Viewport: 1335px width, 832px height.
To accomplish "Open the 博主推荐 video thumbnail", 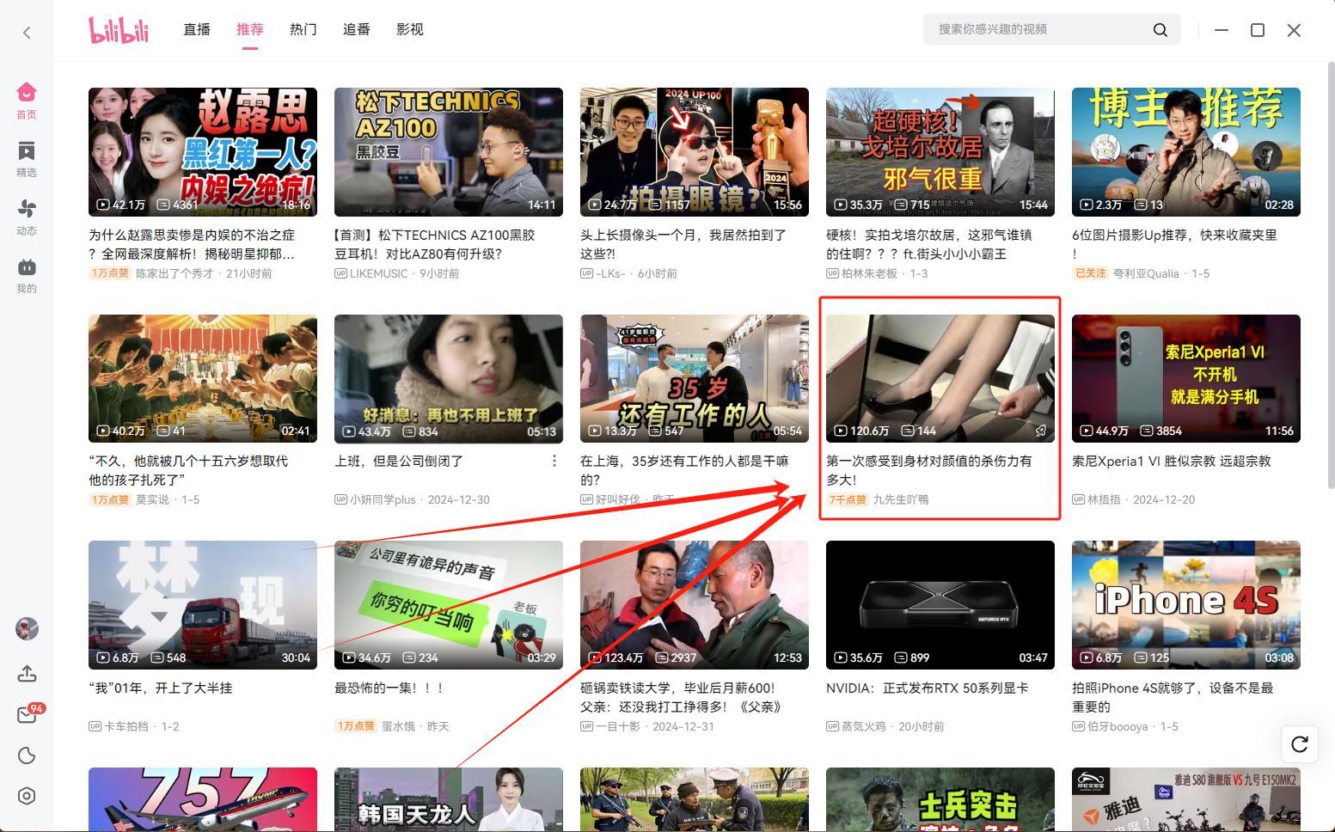I will click(1186, 152).
